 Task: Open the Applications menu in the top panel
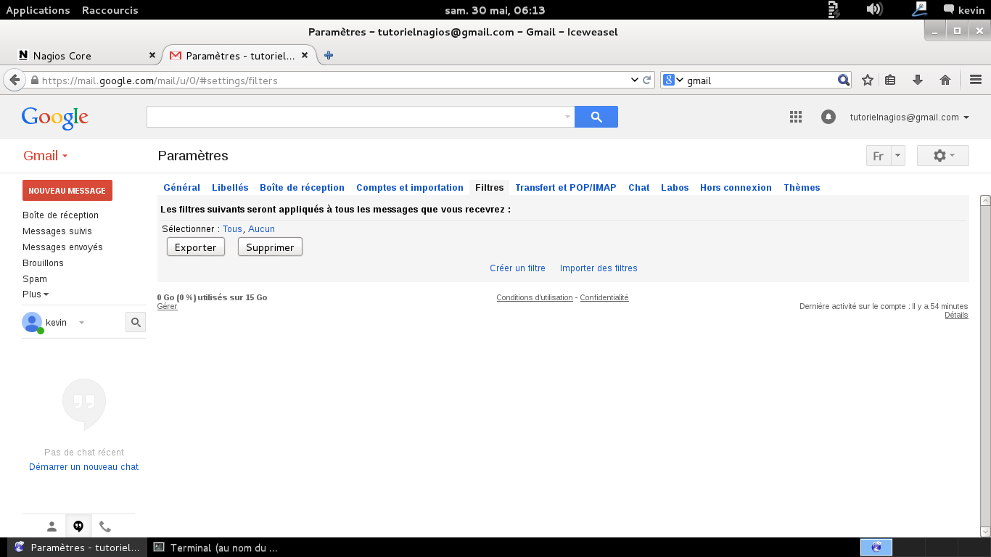click(38, 10)
